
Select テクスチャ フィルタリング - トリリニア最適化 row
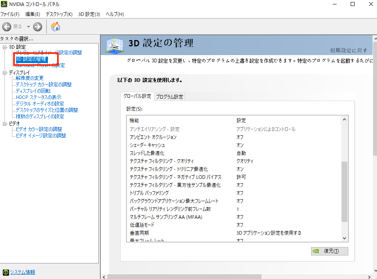234,169
